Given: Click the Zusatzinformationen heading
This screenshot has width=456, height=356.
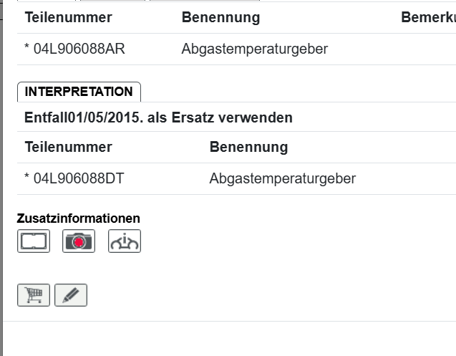Looking at the screenshot, I should (78, 218).
